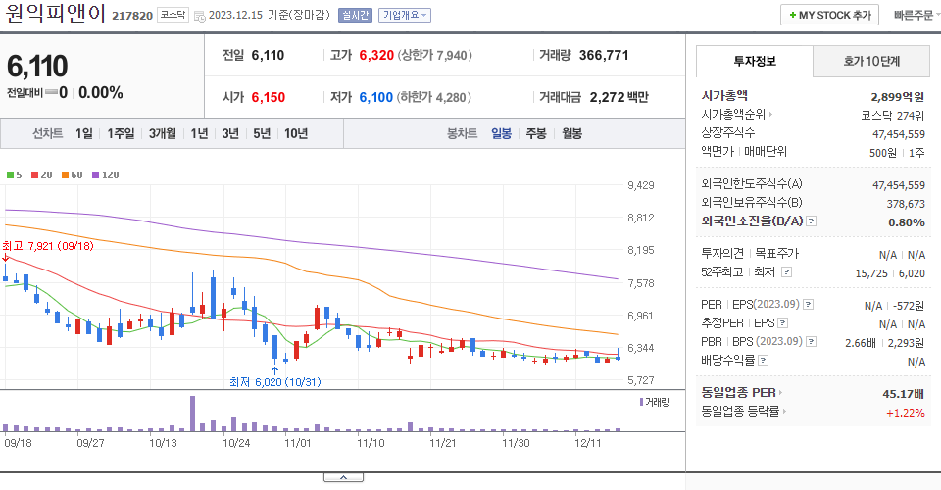Click the 외국인보유주식수 value 378,673
Screen dimensions: 941x490
click(906, 204)
